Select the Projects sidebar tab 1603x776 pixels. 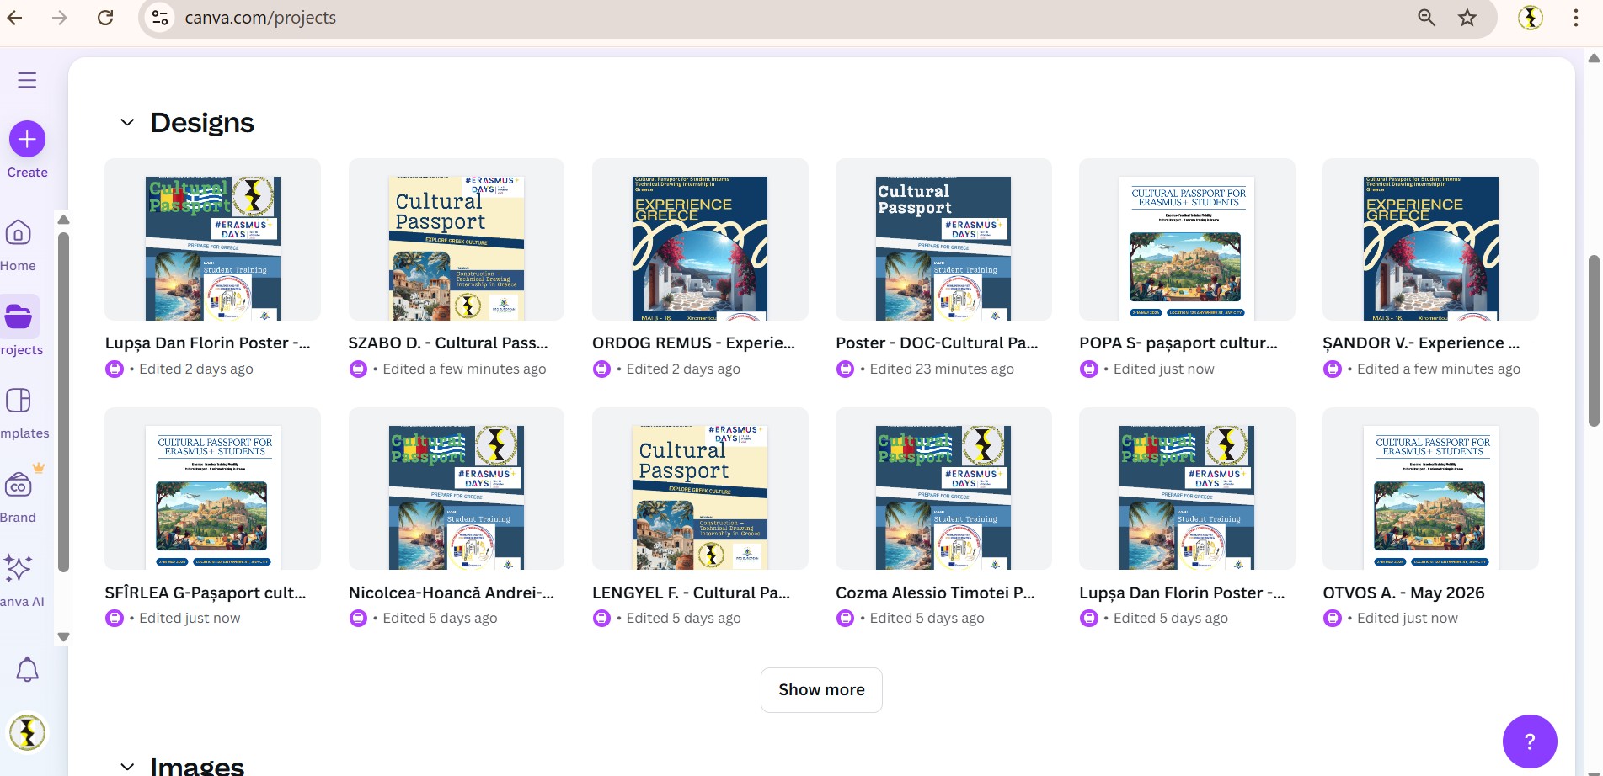[x=19, y=317]
